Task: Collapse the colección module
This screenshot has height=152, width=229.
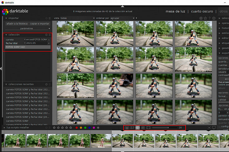Action: pos(6,35)
